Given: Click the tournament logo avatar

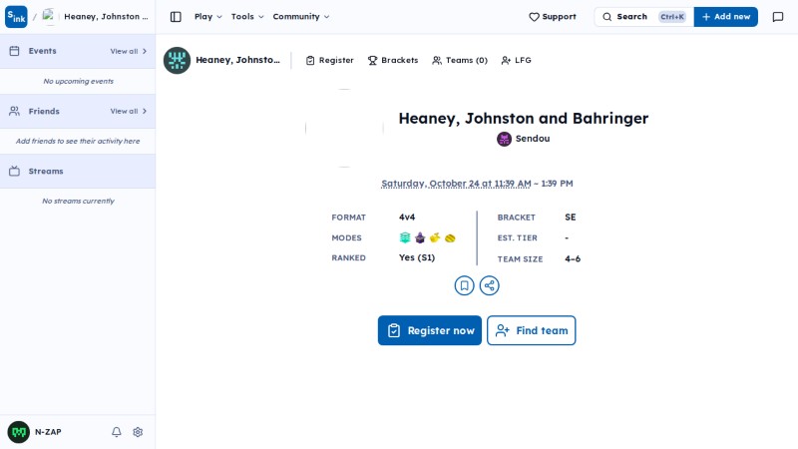Looking at the screenshot, I should click(x=177, y=60).
